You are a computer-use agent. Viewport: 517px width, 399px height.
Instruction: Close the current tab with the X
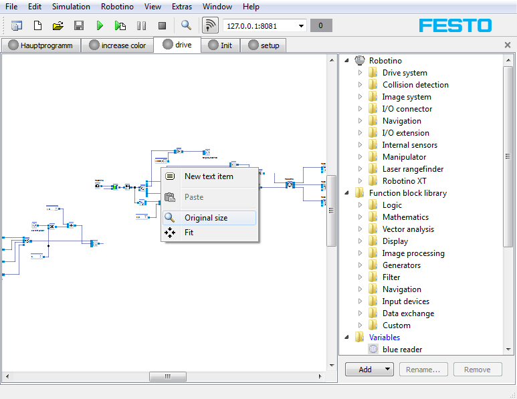click(x=508, y=45)
